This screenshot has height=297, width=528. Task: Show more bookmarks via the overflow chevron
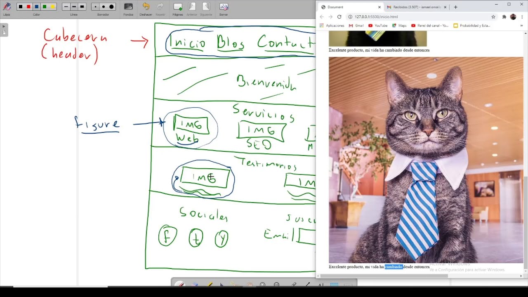pos(521,26)
